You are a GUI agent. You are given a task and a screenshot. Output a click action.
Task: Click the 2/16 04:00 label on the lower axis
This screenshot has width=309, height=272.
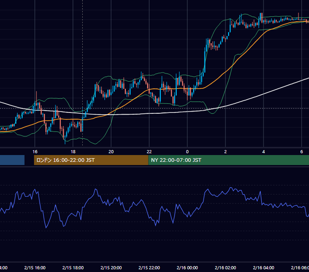[x=264, y=267]
